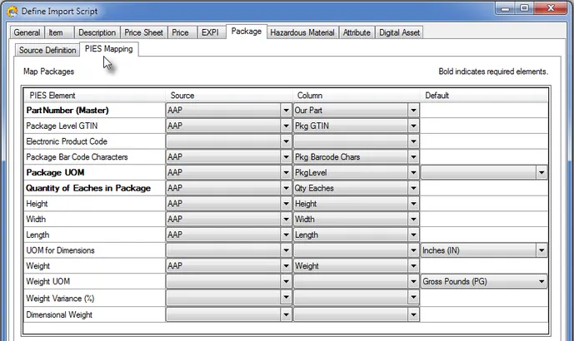Go to the Digital Asset tab
574x341 pixels.
400,32
